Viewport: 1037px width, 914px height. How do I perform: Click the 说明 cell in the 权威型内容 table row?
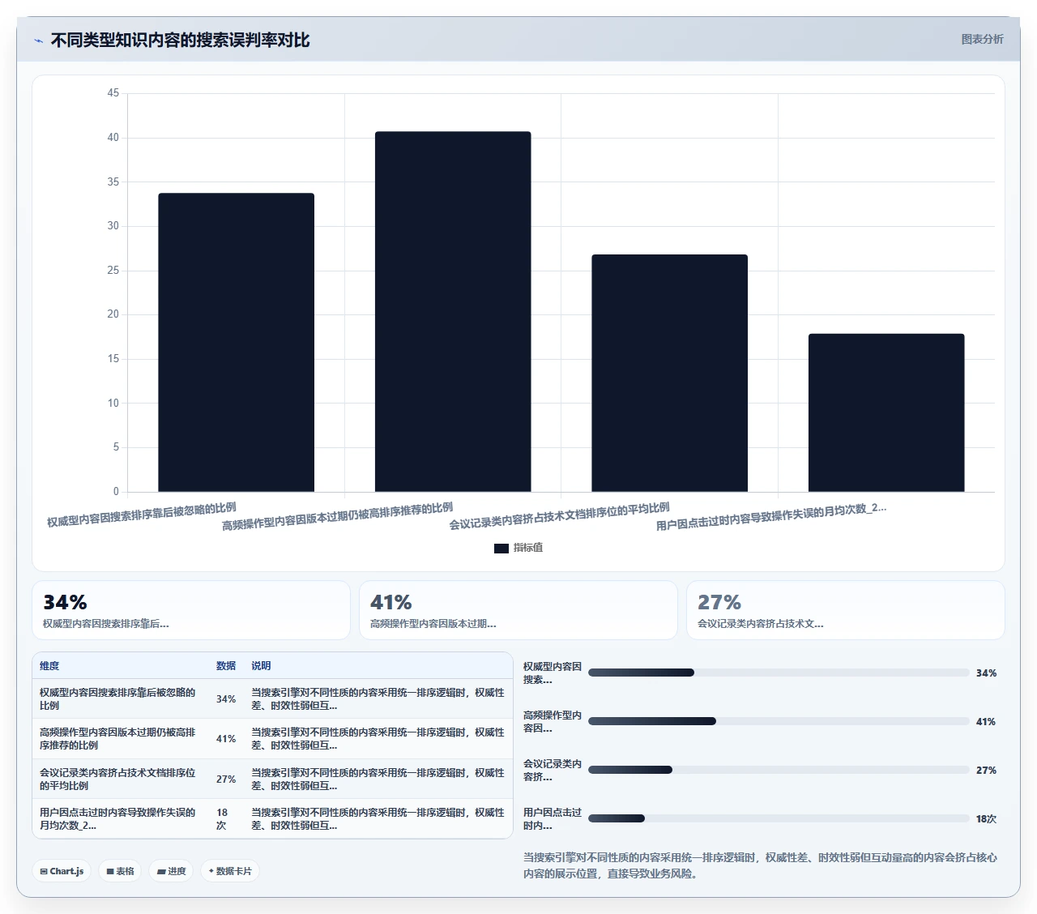pyautogui.click(x=378, y=699)
